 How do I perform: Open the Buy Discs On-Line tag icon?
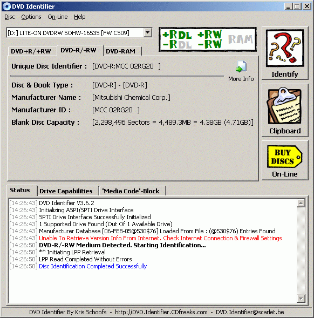click(285, 157)
